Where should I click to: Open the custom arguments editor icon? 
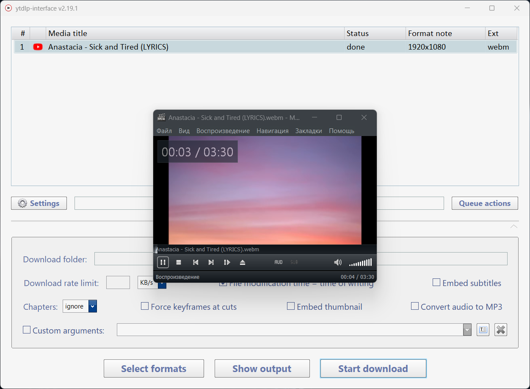[x=483, y=330]
